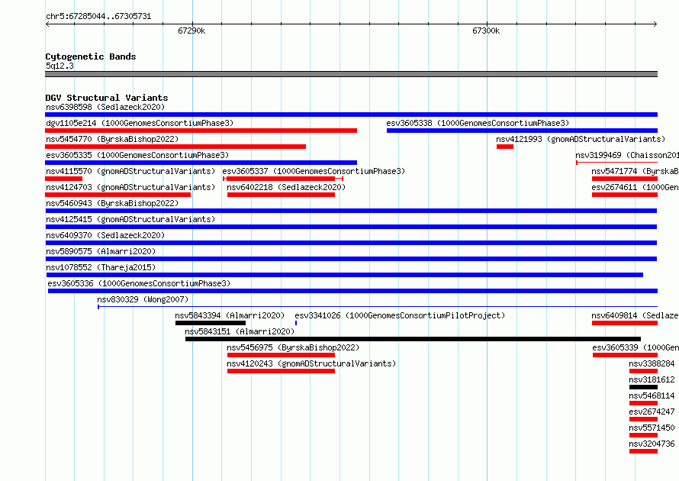Select the blue nsv6398598 variant bar
This screenshot has height=481, width=679.
pyautogui.click(x=351, y=115)
